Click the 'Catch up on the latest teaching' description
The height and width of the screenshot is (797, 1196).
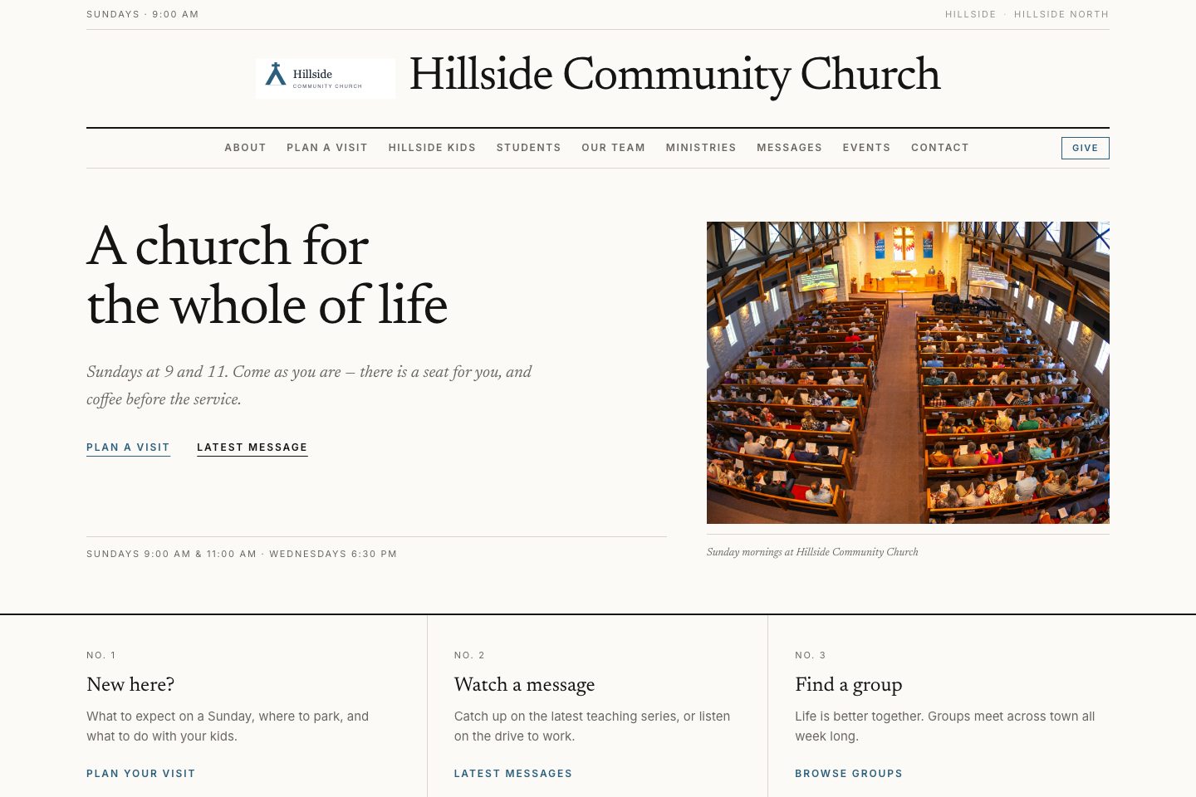[x=592, y=726]
